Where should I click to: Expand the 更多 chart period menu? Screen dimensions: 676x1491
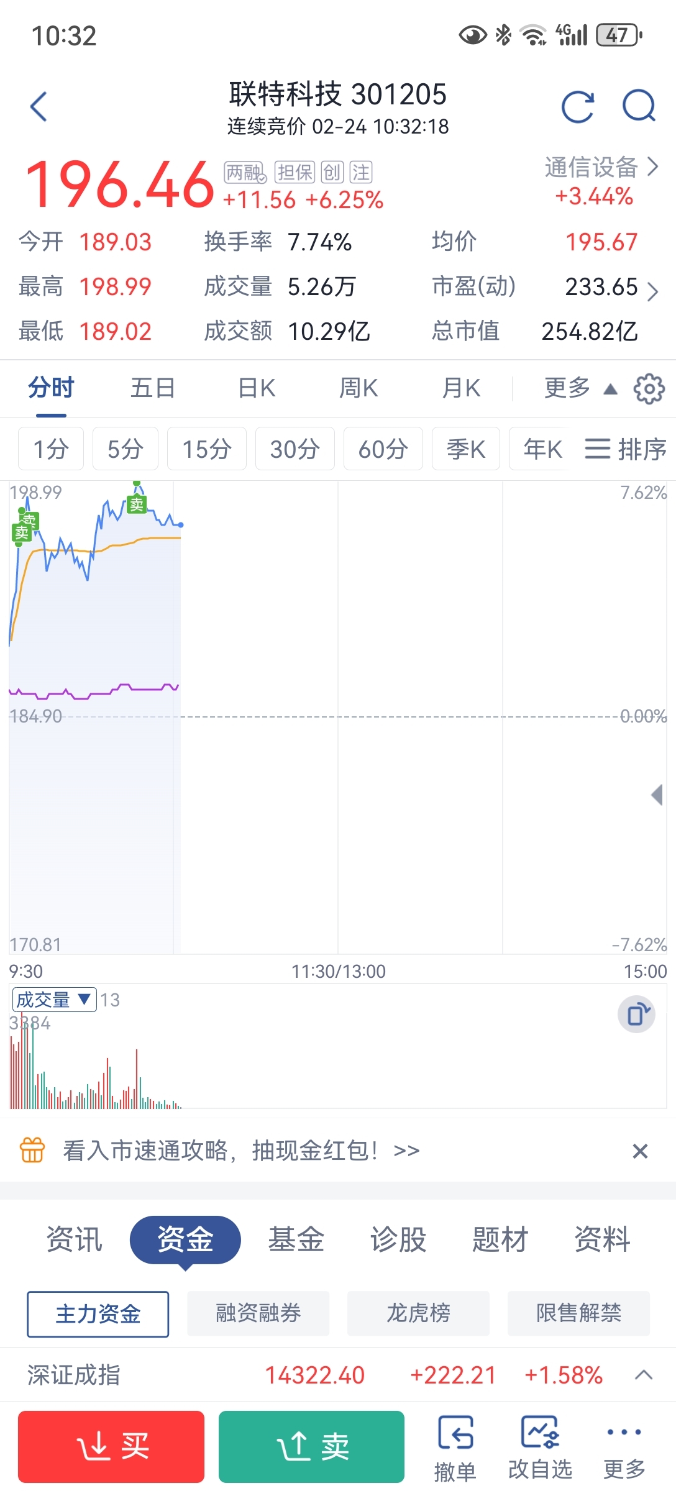coord(580,388)
